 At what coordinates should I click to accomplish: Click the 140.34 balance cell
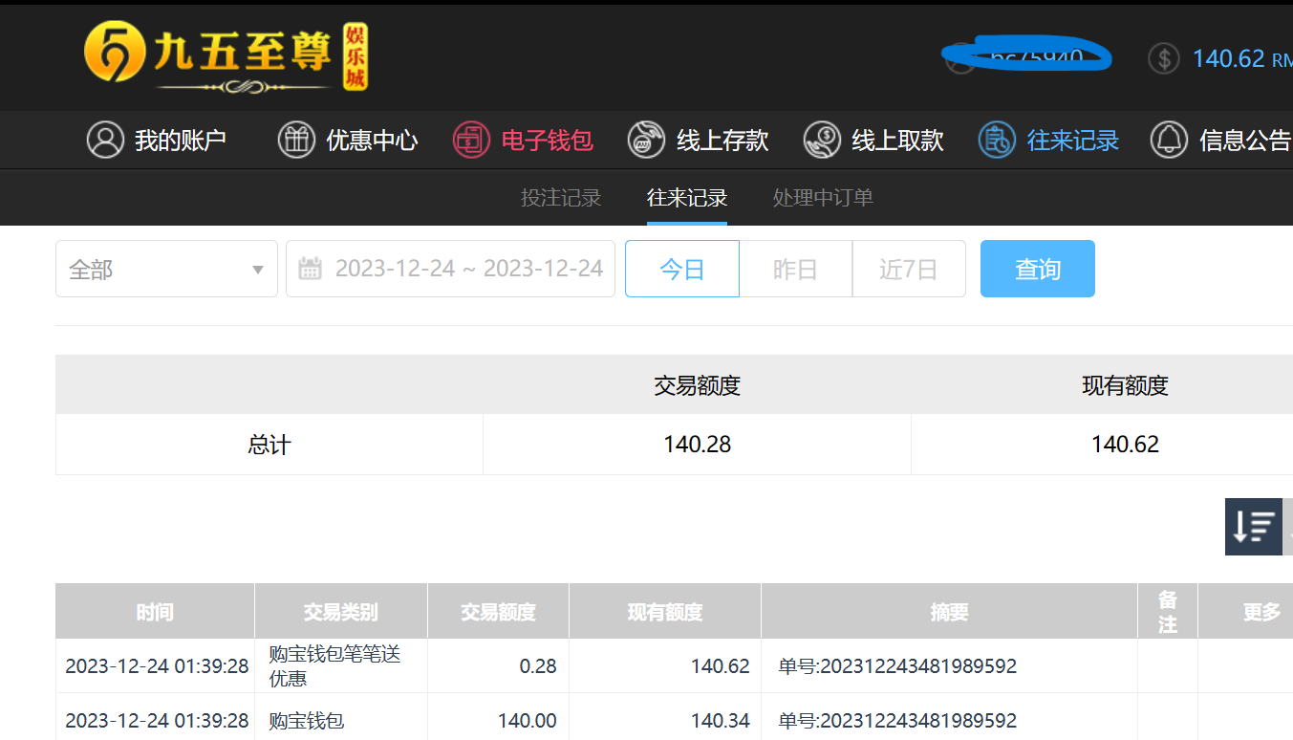721,721
